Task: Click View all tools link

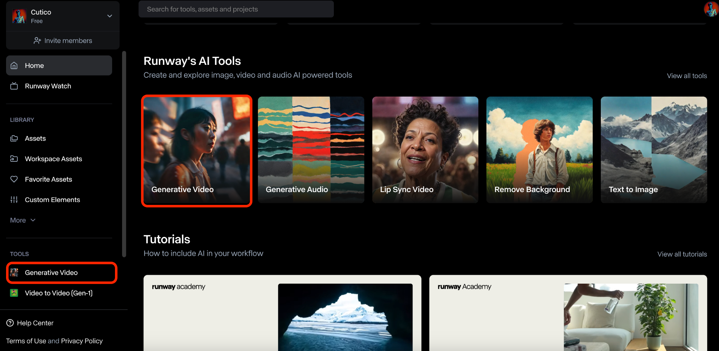Action: coord(687,76)
